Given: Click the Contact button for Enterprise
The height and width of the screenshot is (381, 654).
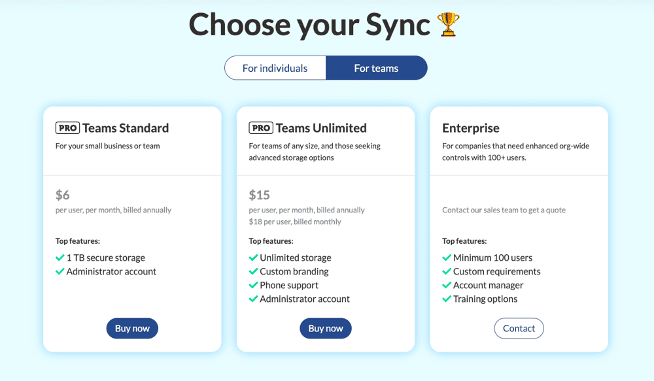Looking at the screenshot, I should [519, 328].
